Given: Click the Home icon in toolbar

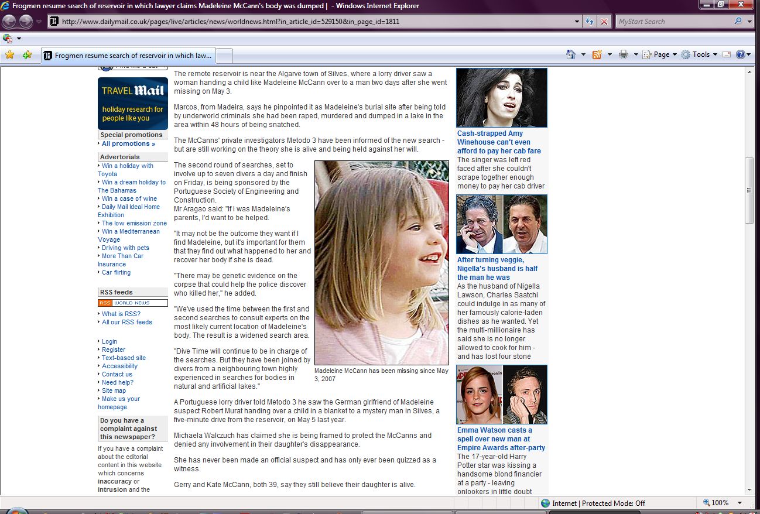Looking at the screenshot, I should [x=571, y=54].
